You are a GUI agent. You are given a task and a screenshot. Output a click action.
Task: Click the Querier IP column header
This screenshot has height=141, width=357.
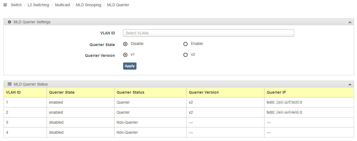coord(276,92)
